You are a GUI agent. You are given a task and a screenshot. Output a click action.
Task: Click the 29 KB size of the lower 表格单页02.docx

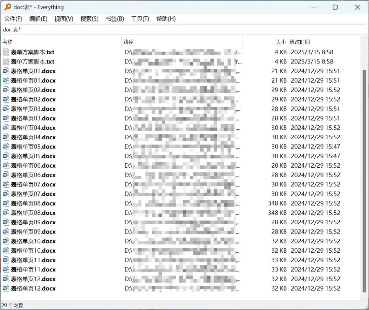point(279,99)
